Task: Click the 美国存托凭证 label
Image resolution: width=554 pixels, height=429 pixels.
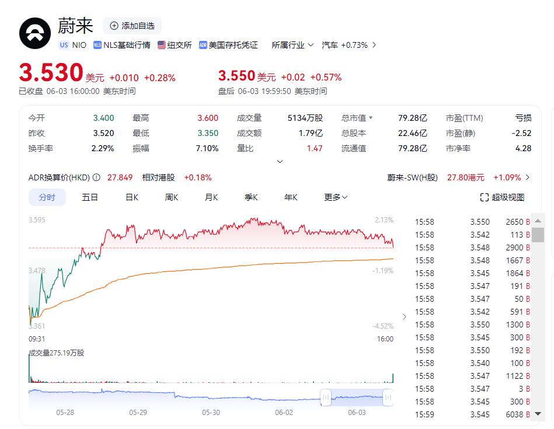Action: (x=233, y=45)
